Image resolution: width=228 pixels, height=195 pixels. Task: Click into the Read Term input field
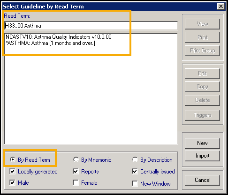(x=91, y=26)
